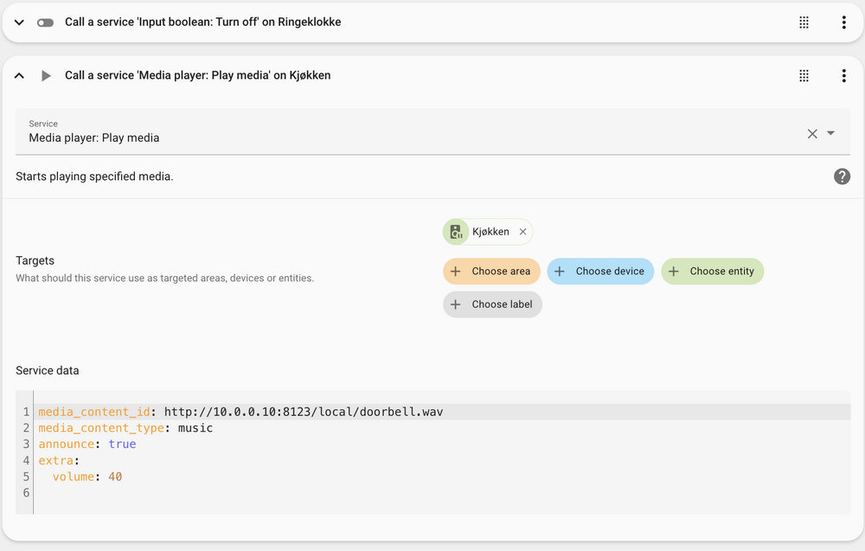
Task: Expand the 'Input boolean: Turn off' action
Action: (19, 22)
